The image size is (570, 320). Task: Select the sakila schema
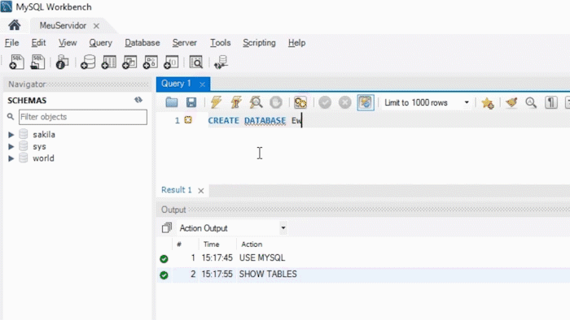[44, 135]
